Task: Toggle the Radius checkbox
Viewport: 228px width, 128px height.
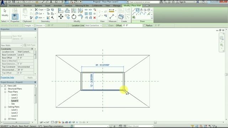Action: [144, 25]
